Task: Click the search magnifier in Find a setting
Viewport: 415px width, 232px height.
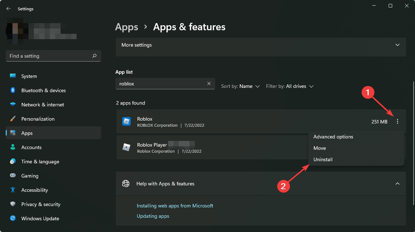Action: point(94,56)
